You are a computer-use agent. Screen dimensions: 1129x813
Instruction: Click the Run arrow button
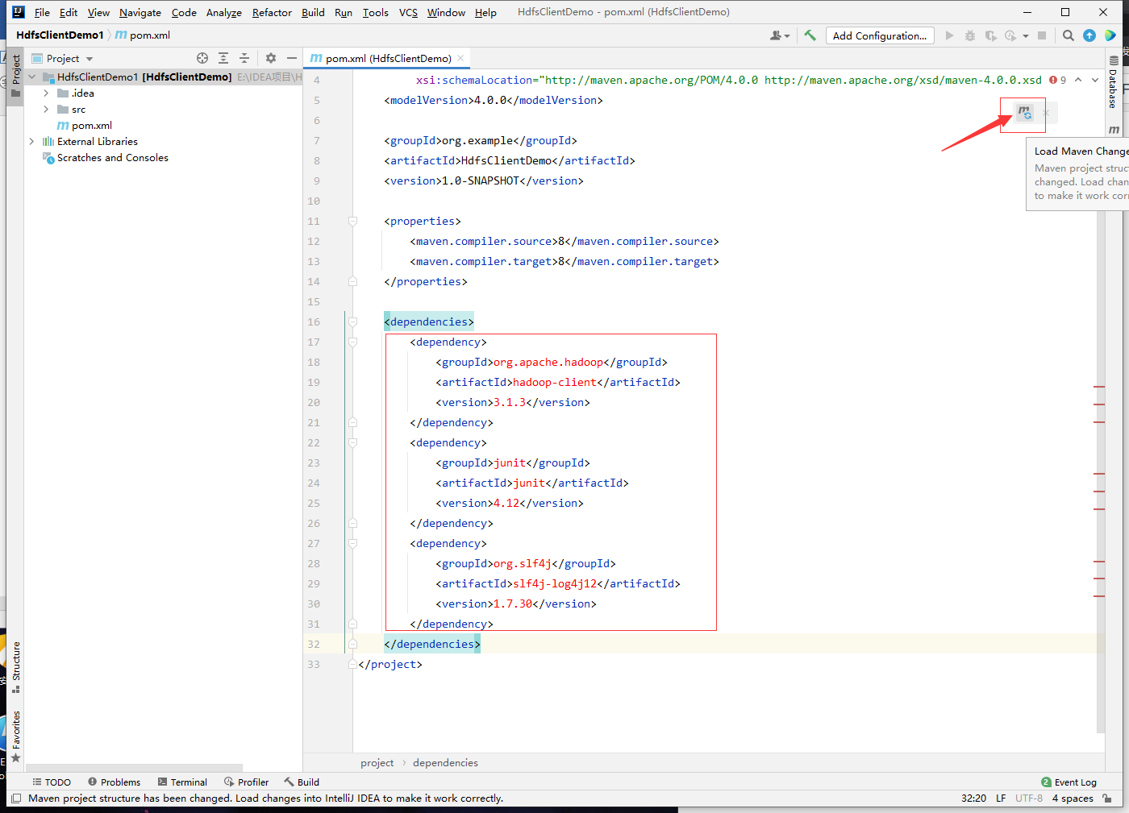point(949,35)
